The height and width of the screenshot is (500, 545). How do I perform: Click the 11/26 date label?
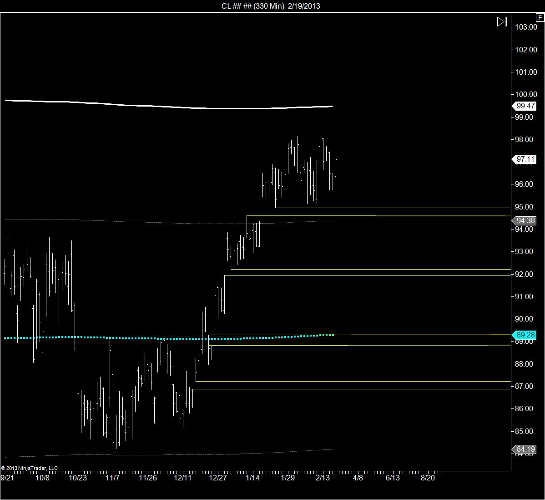click(148, 478)
